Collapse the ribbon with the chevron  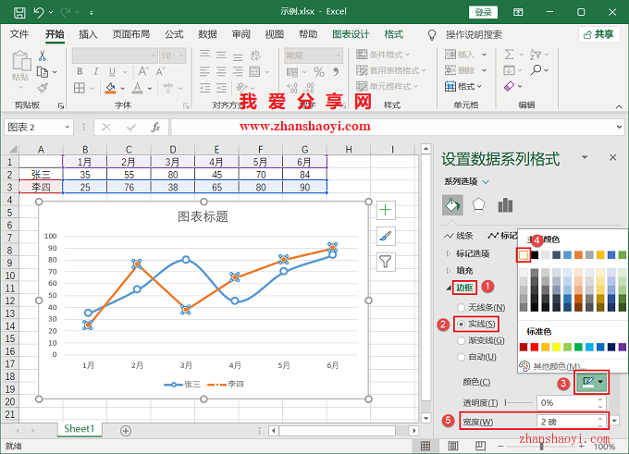619,106
